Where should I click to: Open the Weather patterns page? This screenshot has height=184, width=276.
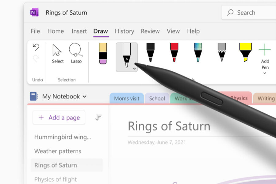pyautogui.click(x=58, y=151)
